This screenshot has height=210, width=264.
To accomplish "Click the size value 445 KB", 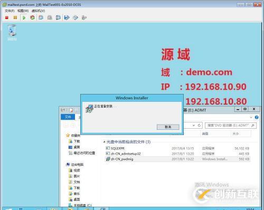I will [x=244, y=154].
